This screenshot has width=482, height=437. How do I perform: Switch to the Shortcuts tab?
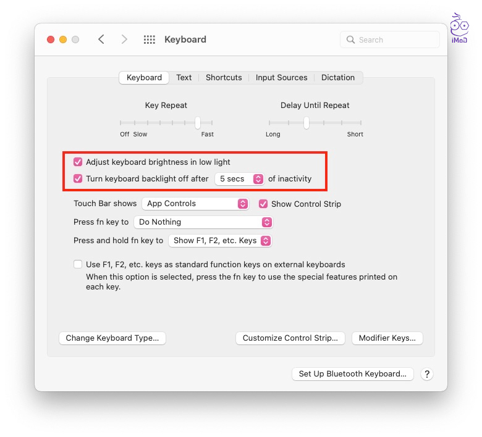(224, 78)
